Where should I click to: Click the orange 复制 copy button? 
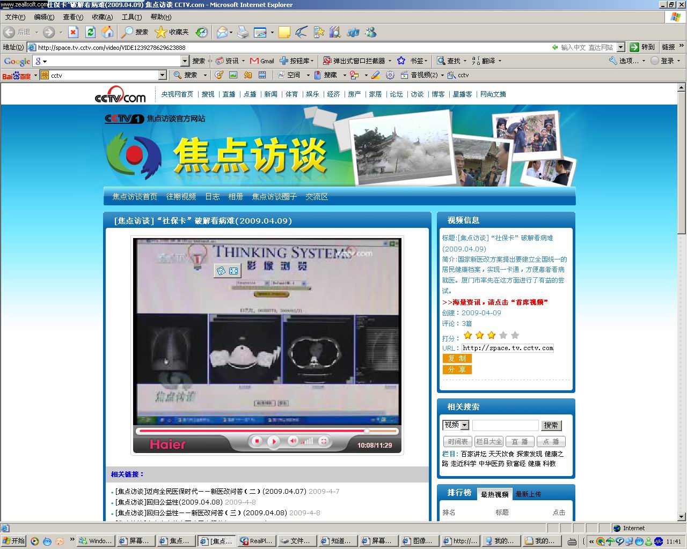457,358
